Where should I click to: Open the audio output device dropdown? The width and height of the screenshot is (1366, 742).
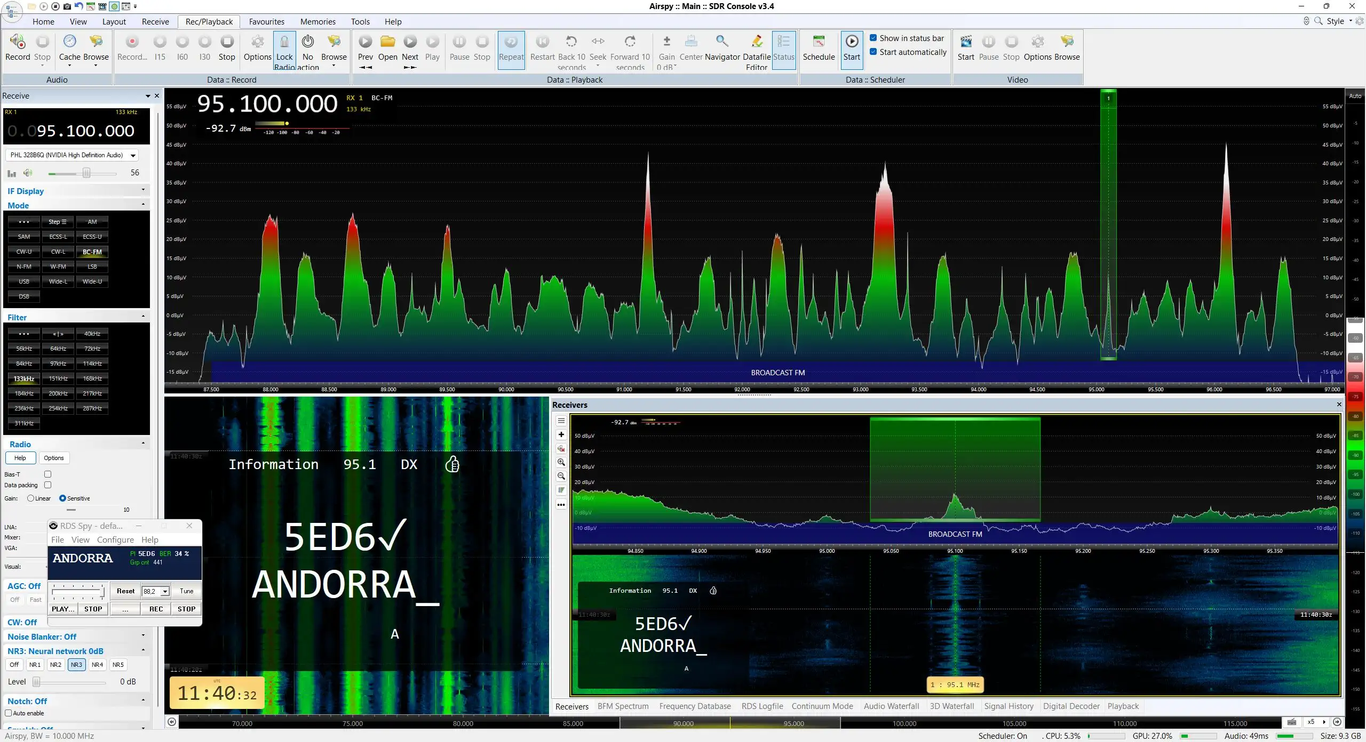coord(73,155)
